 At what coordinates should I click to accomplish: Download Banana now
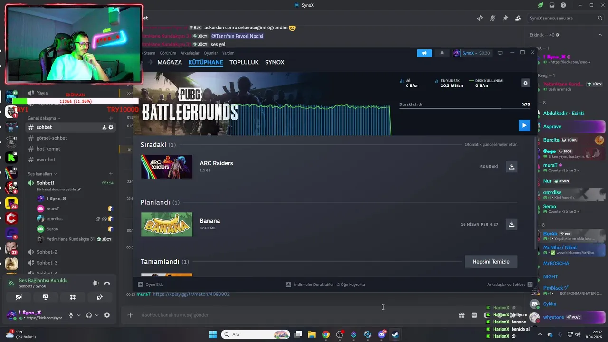512,224
